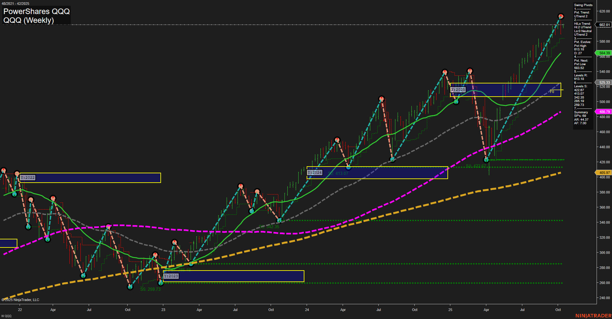Click the S5: 259.73 level label
The height and width of the screenshot is (319, 612).
pyautogui.click(x=150, y=289)
